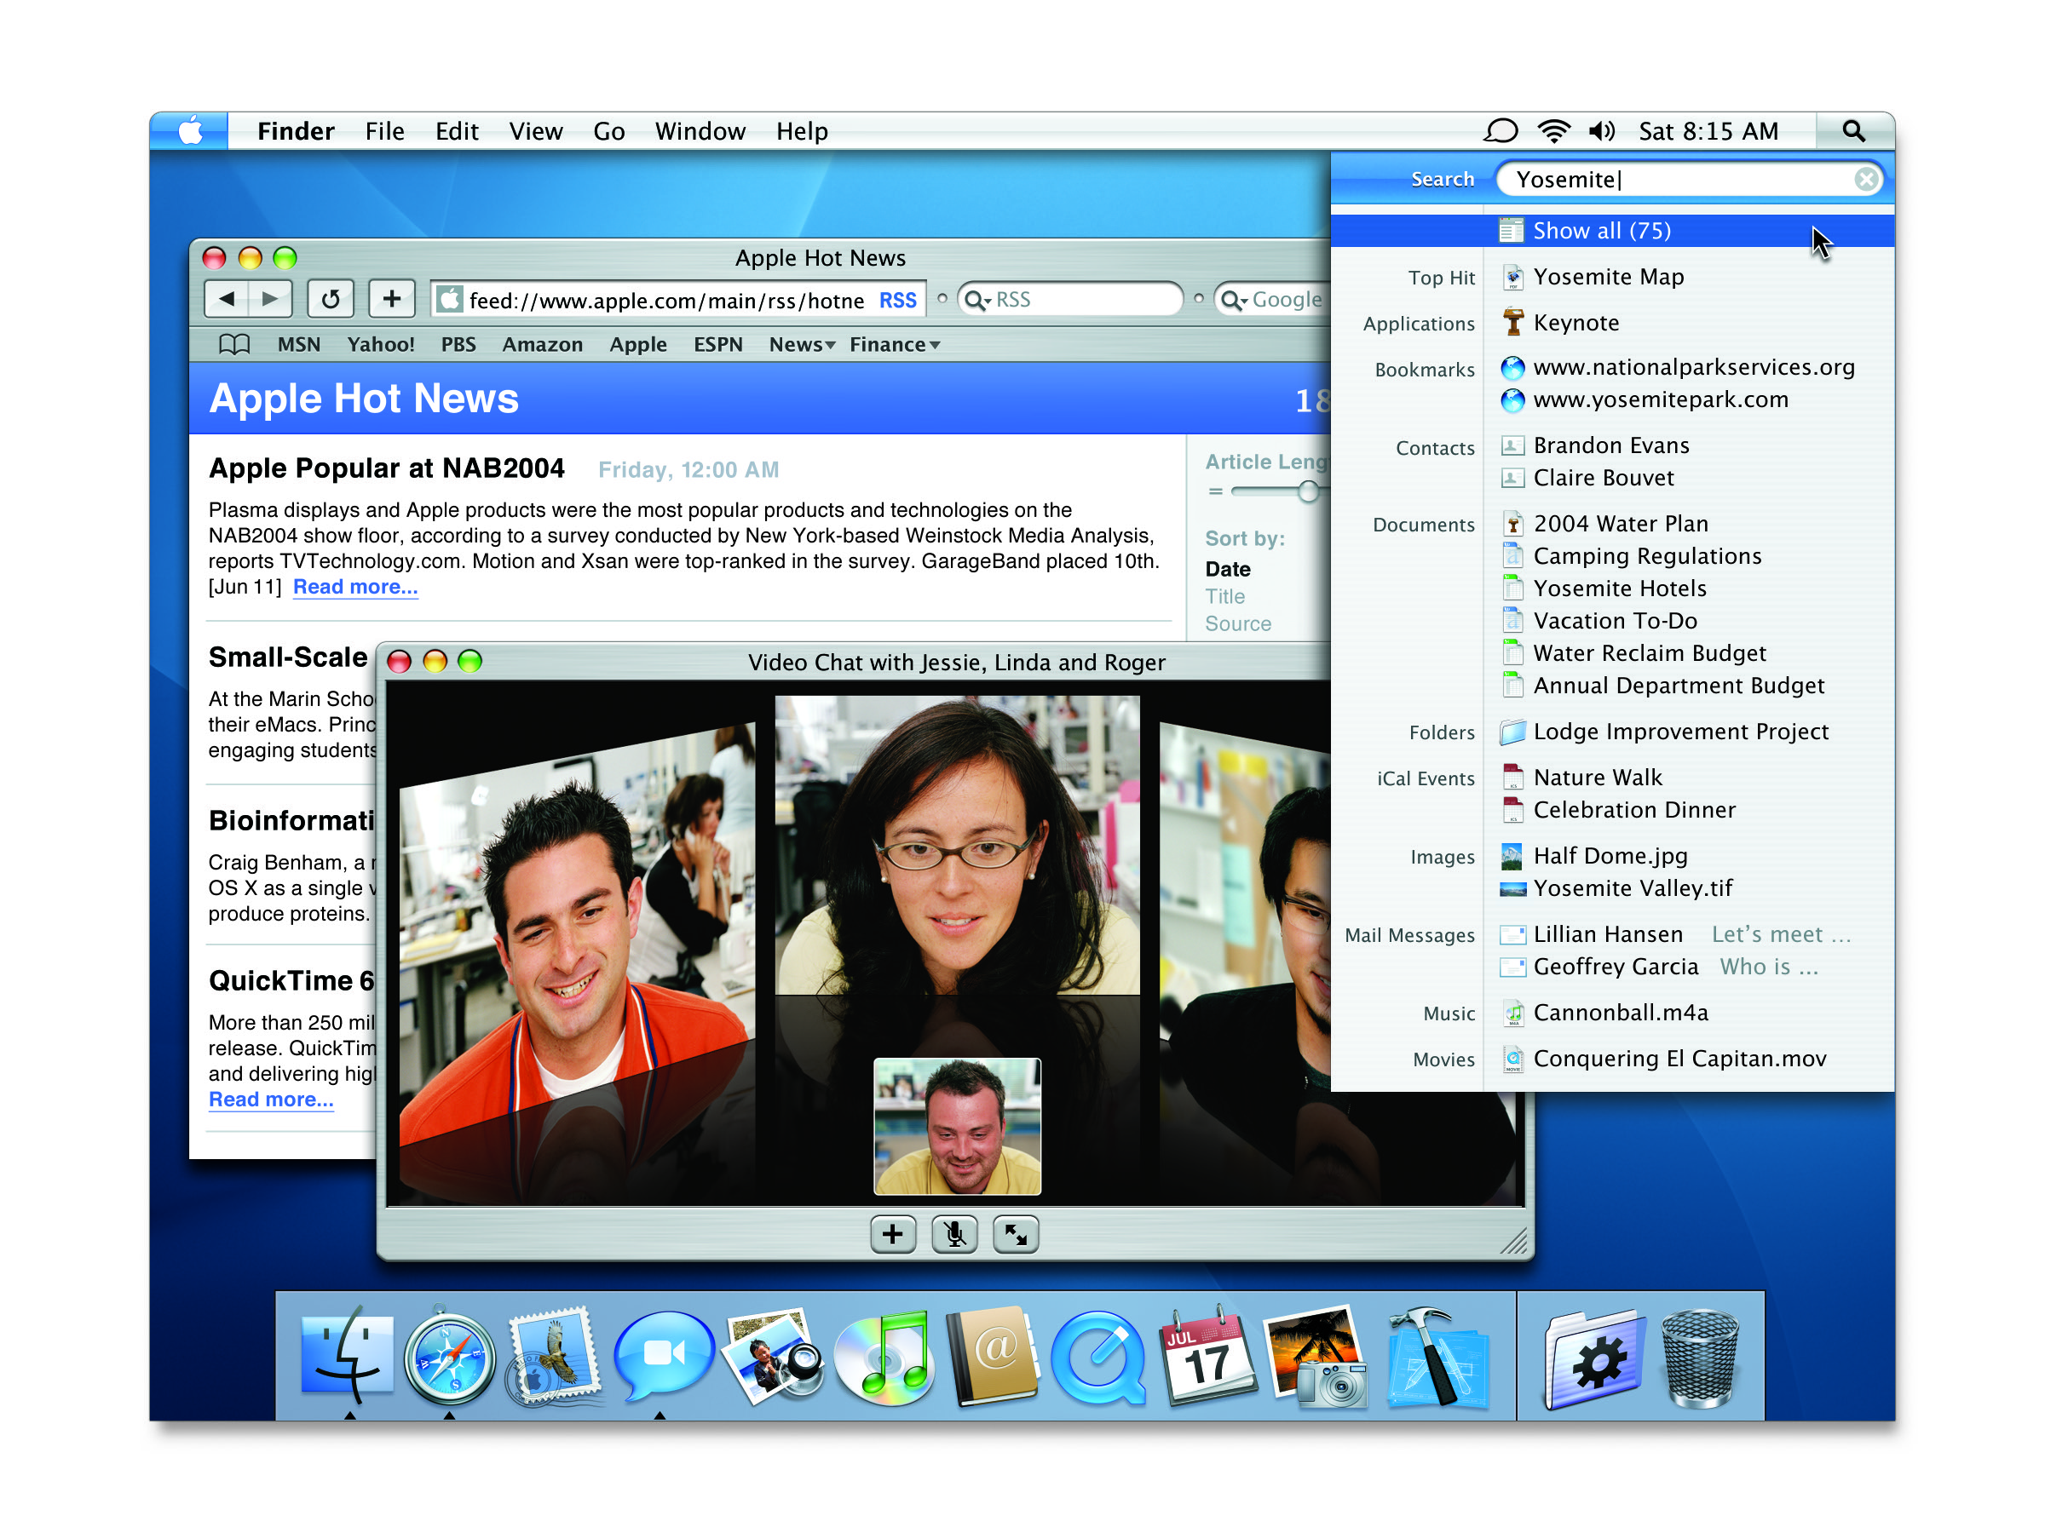Open the Go menu
2045x1533 pixels.
[608, 131]
